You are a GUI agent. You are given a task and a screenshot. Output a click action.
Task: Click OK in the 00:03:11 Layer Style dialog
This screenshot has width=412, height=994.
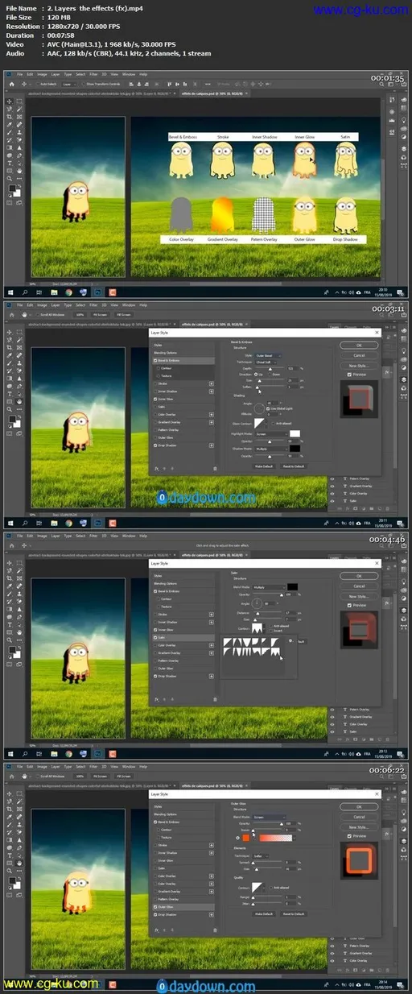[x=359, y=345]
